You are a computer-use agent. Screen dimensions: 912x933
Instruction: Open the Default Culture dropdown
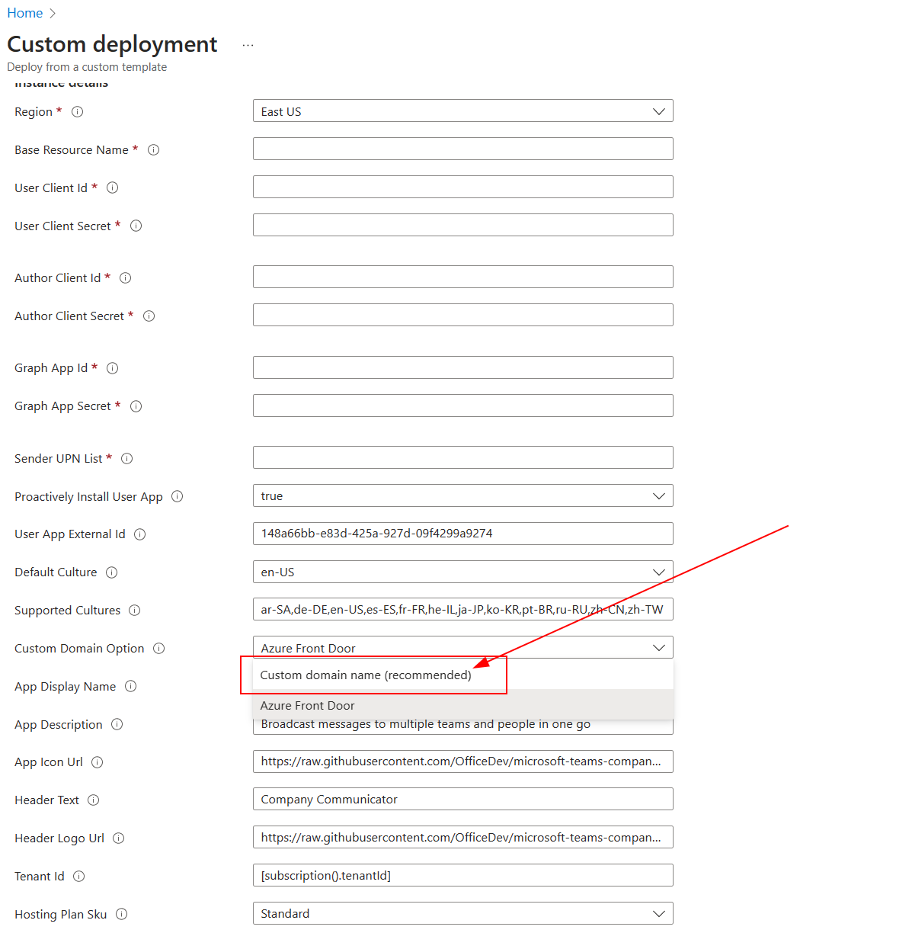coord(658,572)
